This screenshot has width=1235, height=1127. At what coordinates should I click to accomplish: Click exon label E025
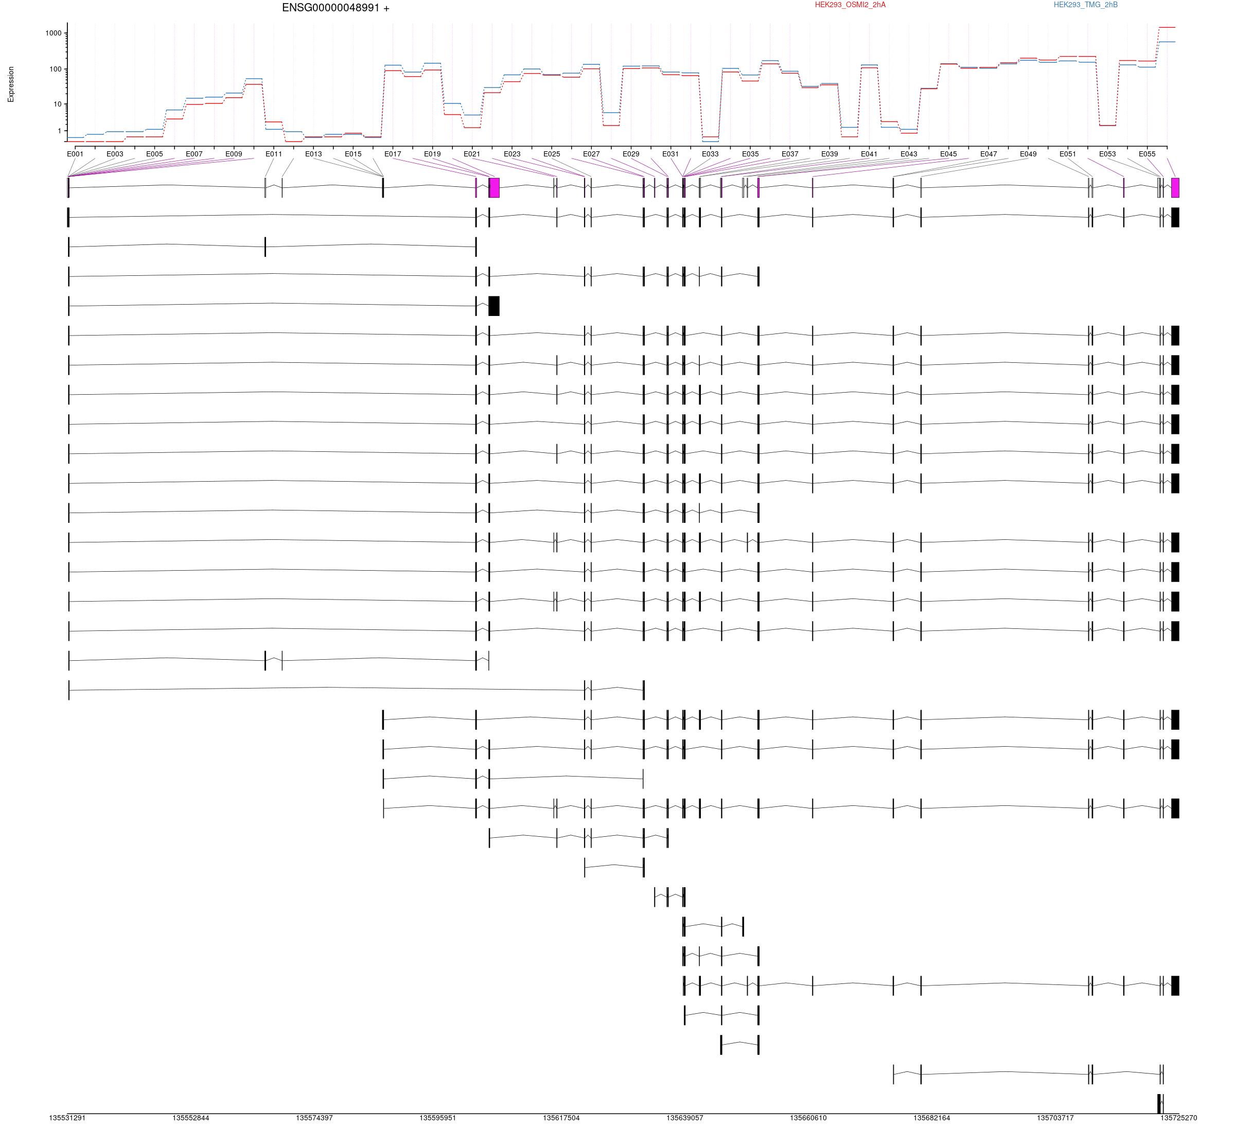552,154
